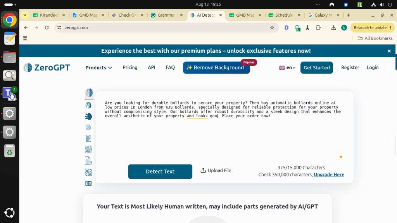Open the en language selector

287,67
